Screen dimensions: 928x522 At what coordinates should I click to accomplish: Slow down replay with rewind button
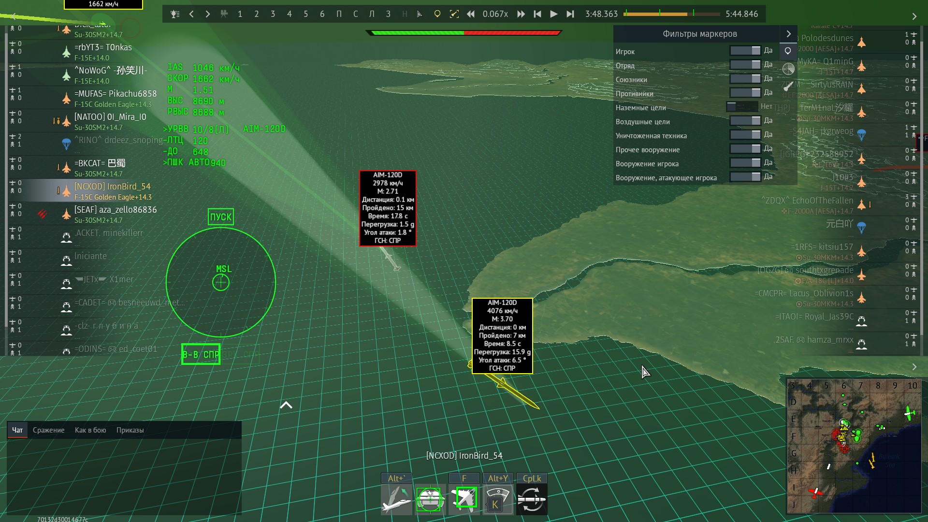point(470,14)
